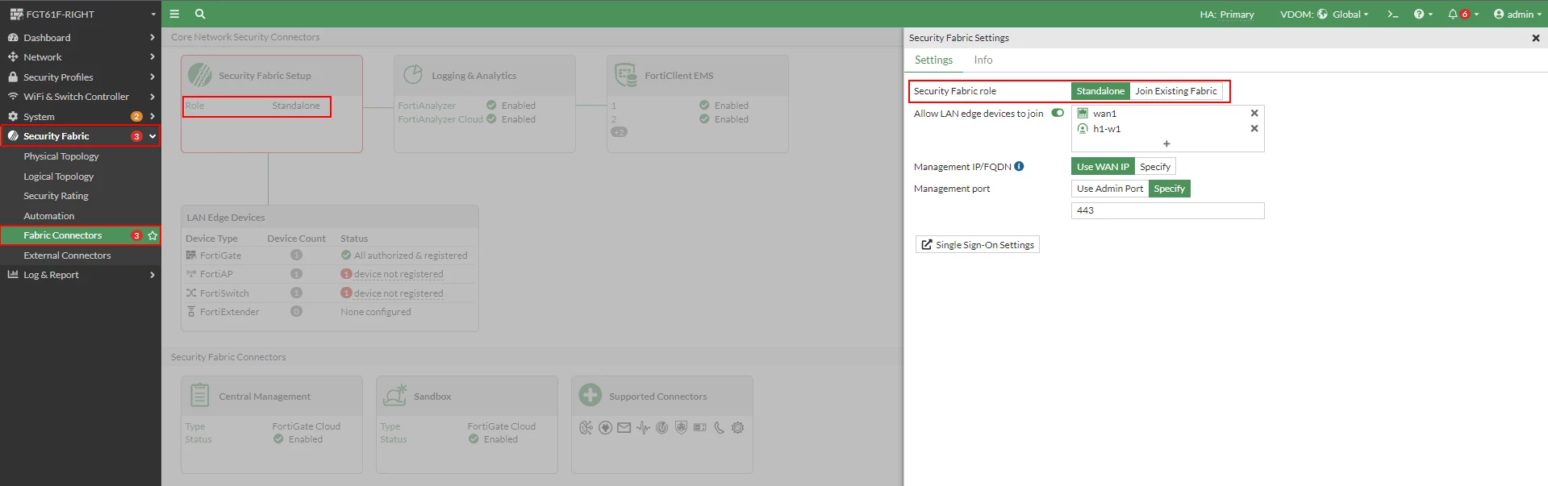Expand the Dashboard menu
The height and width of the screenshot is (486, 1548).
[x=81, y=37]
